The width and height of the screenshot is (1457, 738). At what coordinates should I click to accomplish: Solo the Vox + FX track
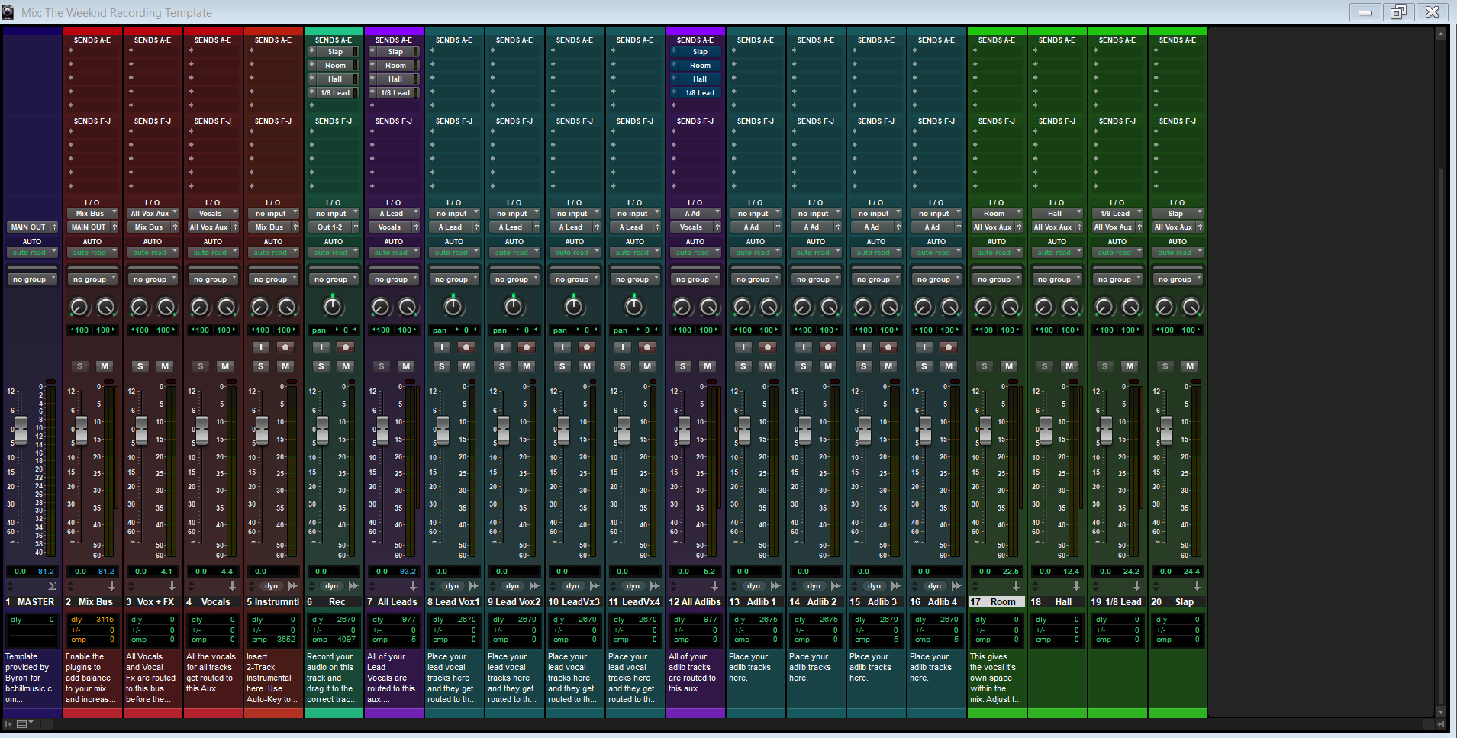pos(140,366)
